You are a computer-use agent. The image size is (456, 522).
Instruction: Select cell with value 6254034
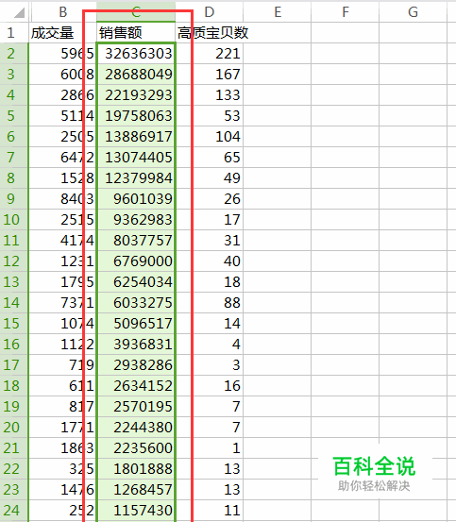coord(136,281)
